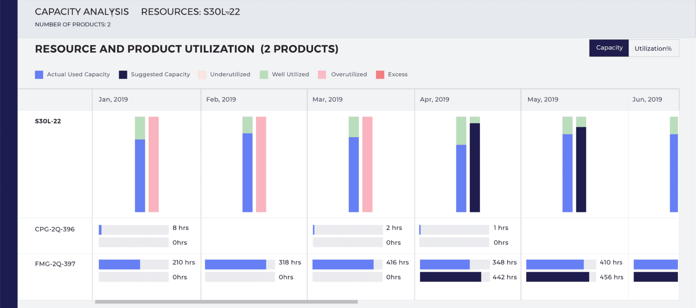Select the Feb, 2019 column header
Viewport: 696px width, 308px height.
tap(254, 100)
